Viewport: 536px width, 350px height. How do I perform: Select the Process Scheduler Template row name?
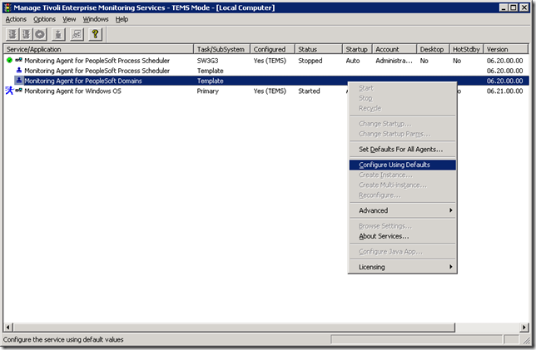click(97, 71)
